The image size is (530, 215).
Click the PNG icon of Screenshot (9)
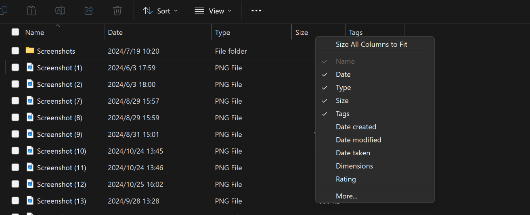(29, 134)
